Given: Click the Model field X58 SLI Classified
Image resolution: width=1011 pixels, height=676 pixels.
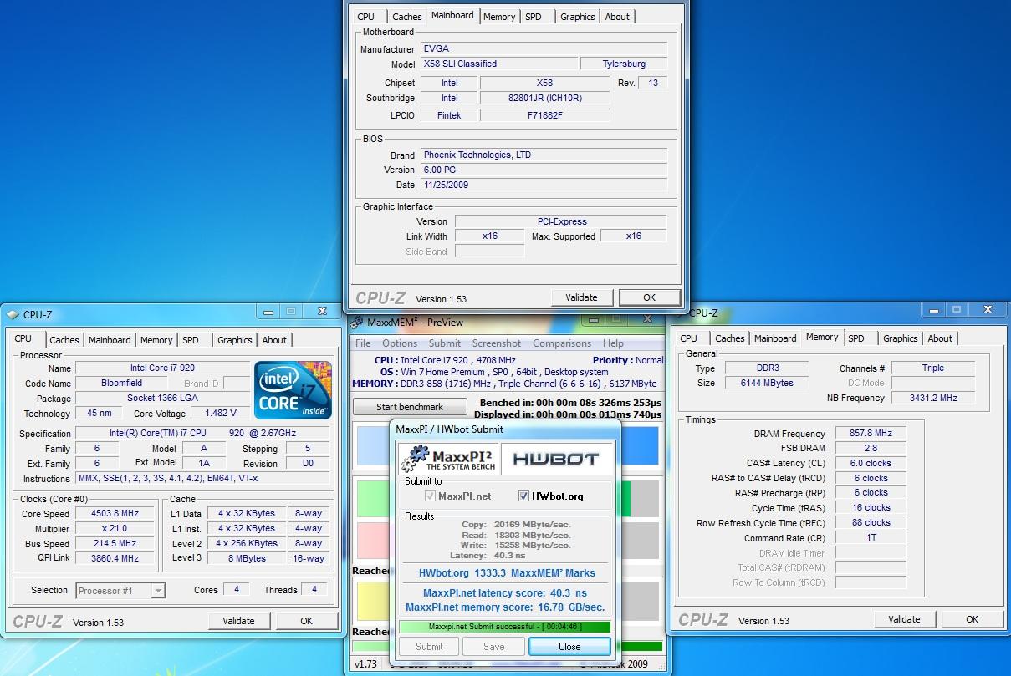Looking at the screenshot, I should [498, 64].
